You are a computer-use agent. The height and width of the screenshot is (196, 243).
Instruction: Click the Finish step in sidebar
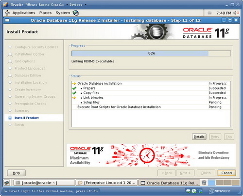pyautogui.click(x=19, y=125)
